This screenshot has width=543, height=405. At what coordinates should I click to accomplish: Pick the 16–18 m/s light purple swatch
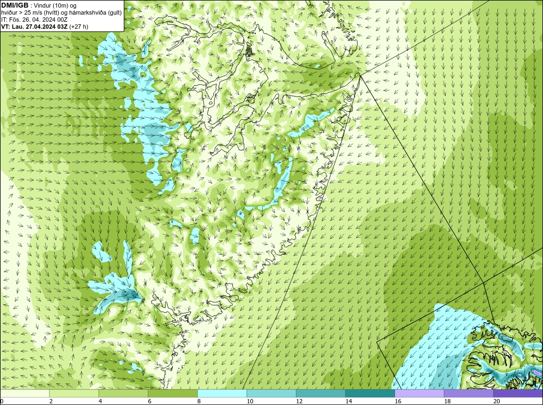click(x=419, y=394)
